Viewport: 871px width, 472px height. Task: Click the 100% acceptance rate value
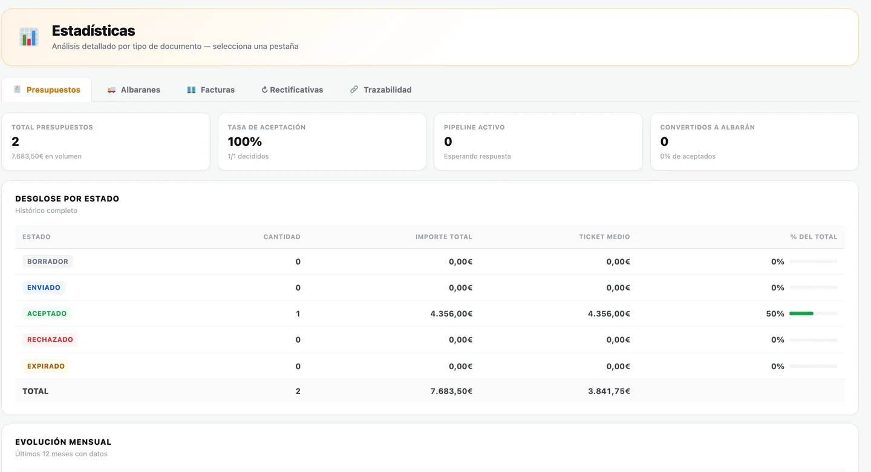(x=245, y=142)
